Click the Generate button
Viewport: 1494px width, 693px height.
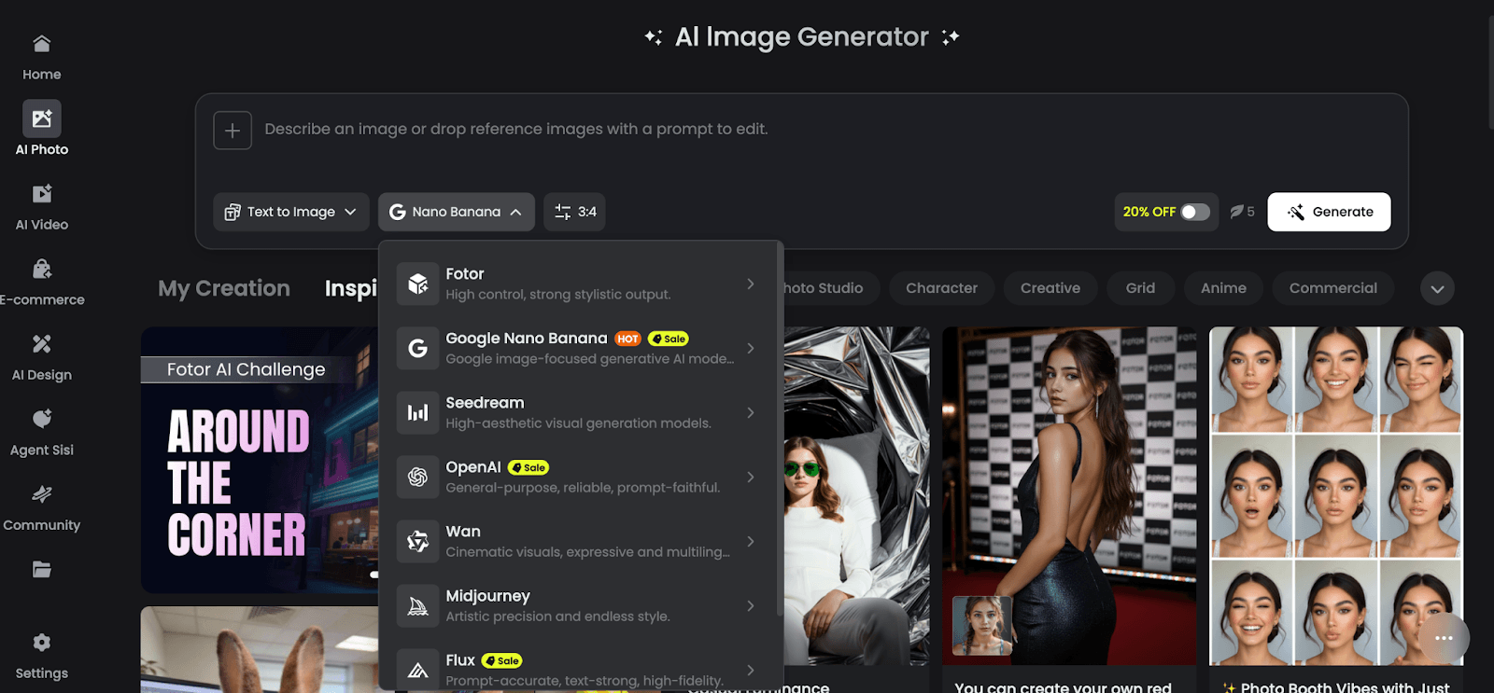[x=1329, y=212]
